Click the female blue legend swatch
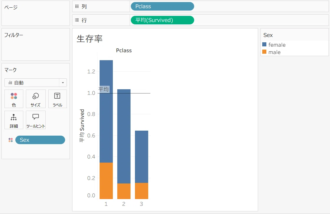 tap(264, 44)
